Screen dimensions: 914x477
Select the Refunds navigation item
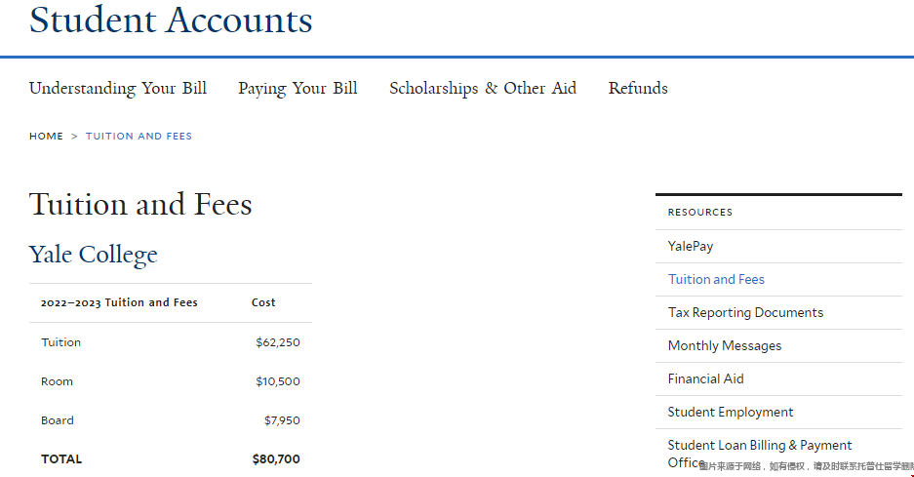[638, 88]
